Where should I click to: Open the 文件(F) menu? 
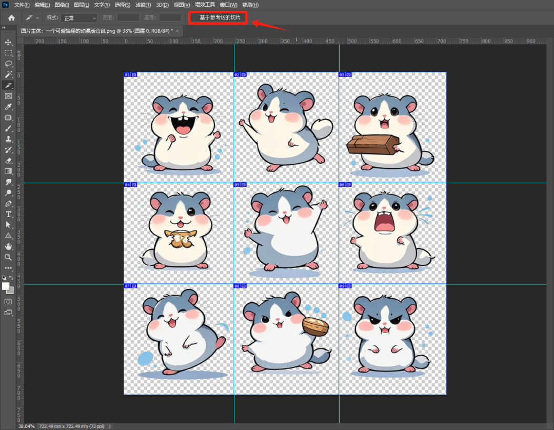22,5
